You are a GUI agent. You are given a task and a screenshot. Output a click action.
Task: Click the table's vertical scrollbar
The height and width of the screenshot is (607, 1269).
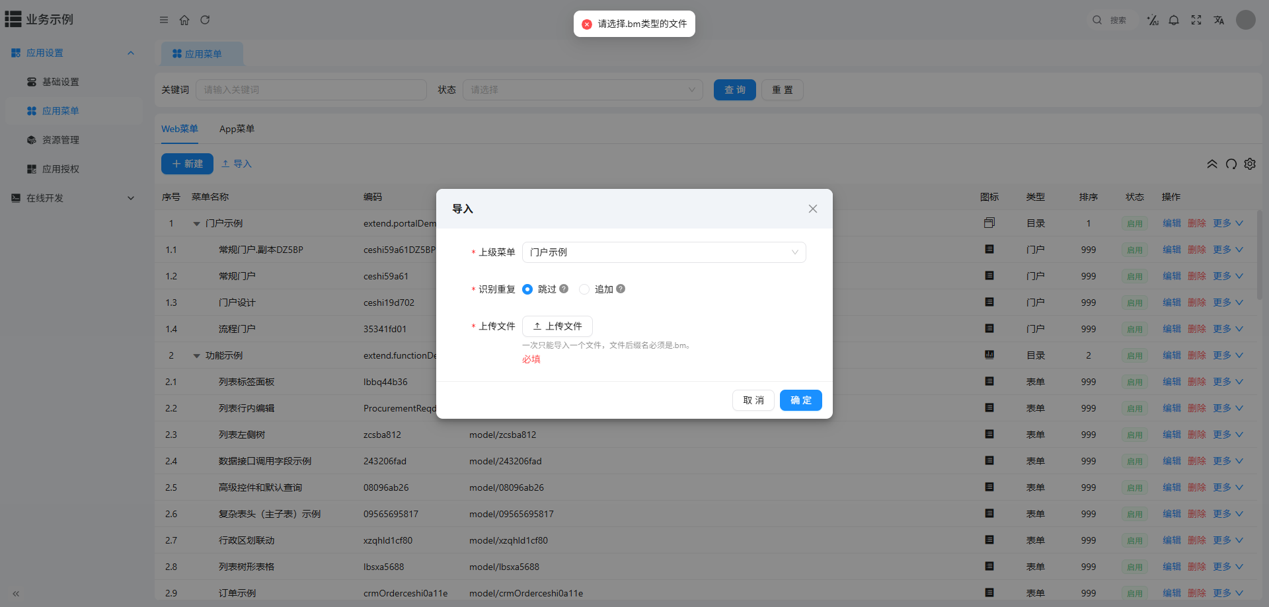pyautogui.click(x=1259, y=254)
